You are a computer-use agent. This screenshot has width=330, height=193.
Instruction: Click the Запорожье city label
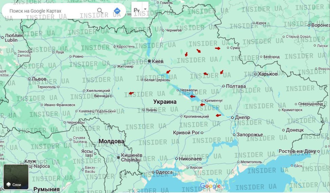250,135
